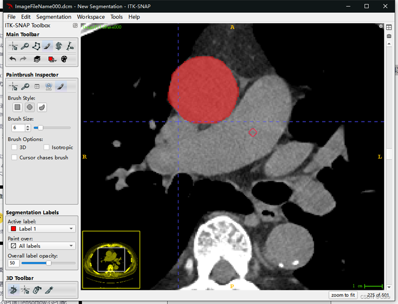Image resolution: width=398 pixels, height=304 pixels.
Task: Select the 3D spray paint tool
Action: click(x=37, y=290)
